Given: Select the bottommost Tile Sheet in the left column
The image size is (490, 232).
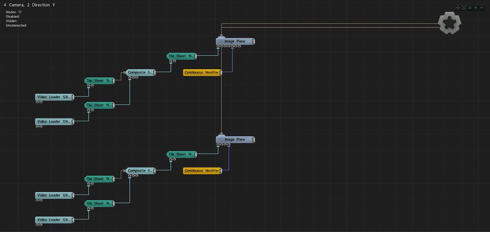Looking at the screenshot, I should [x=99, y=203].
